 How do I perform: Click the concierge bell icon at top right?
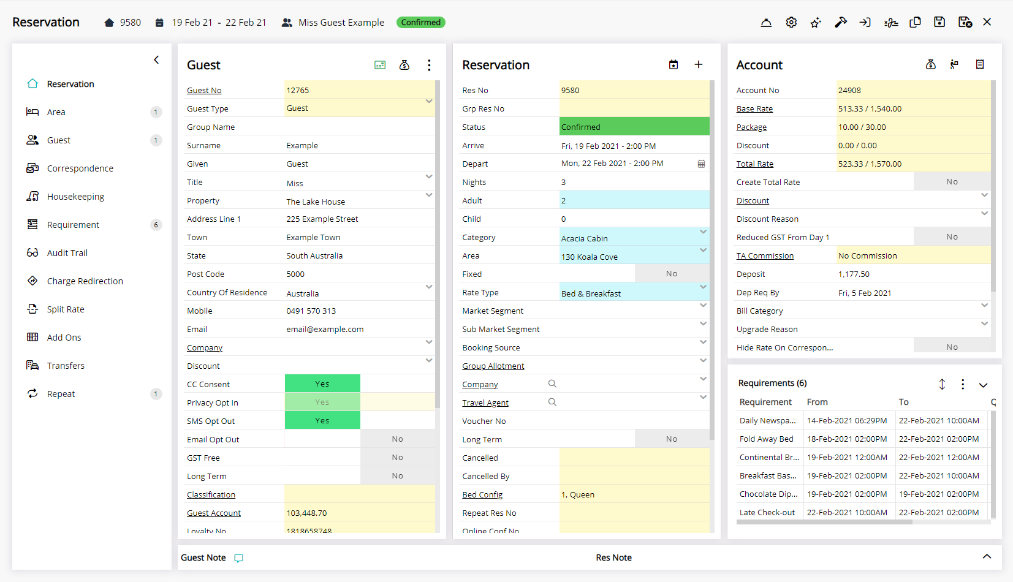(766, 22)
